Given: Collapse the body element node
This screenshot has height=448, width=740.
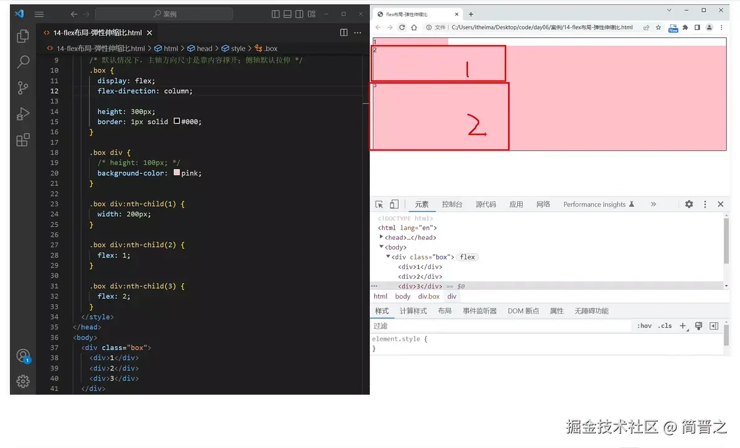Looking at the screenshot, I should [381, 247].
